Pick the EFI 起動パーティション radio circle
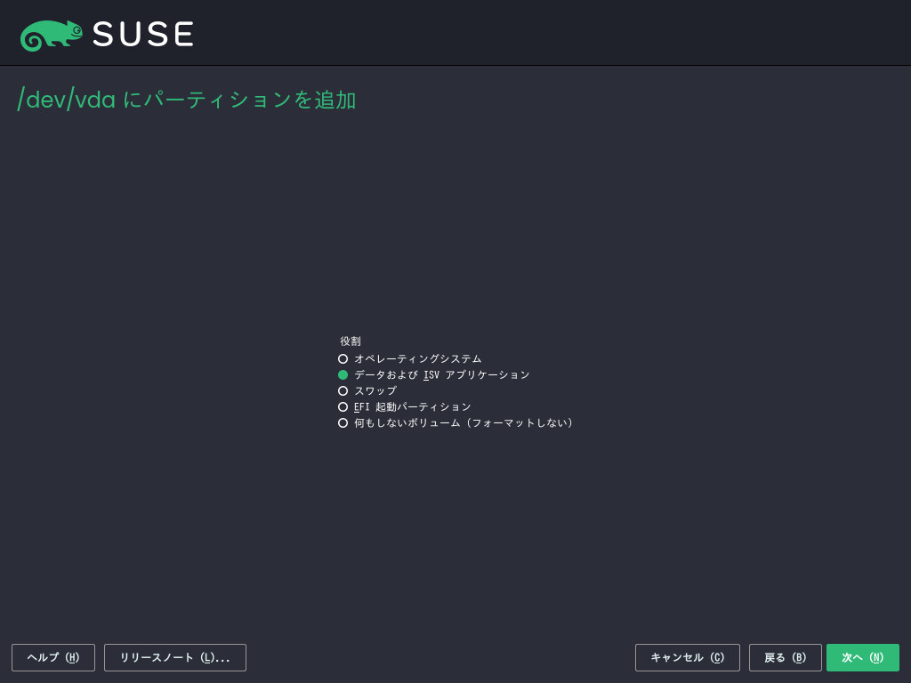This screenshot has height=683, width=911. (343, 407)
